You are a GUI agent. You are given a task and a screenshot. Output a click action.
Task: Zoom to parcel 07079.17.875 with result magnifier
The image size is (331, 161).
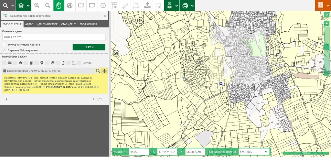coord(98,71)
